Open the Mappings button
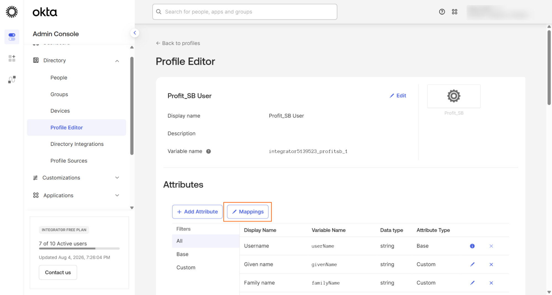 [247, 212]
